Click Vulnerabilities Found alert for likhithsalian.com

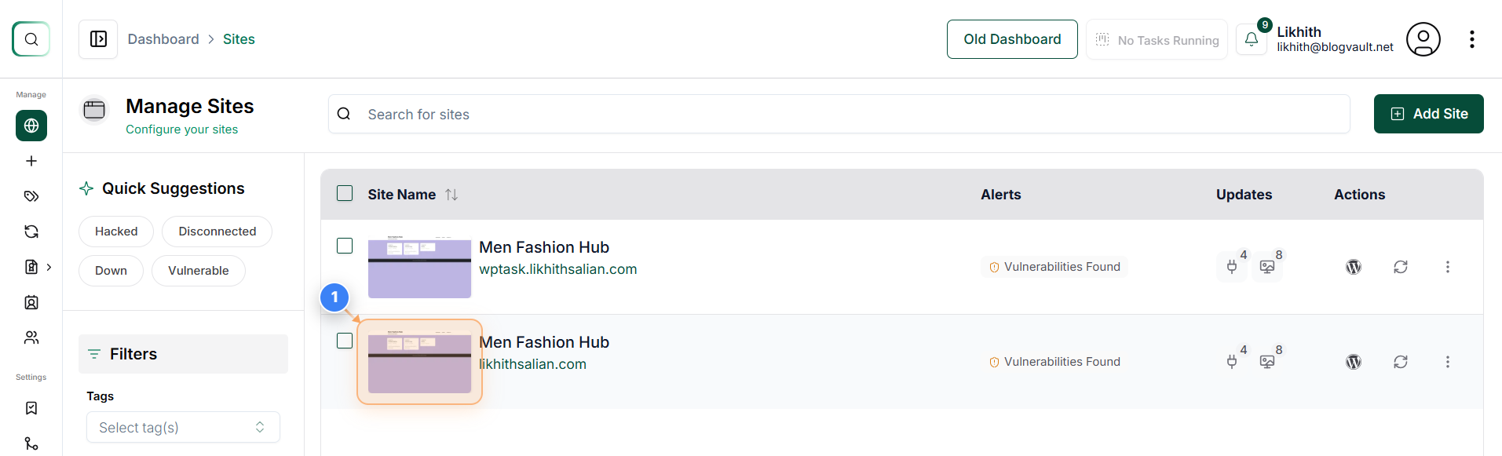[x=1054, y=362]
